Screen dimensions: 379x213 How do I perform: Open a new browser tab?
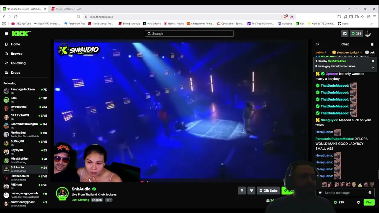tap(101, 9)
